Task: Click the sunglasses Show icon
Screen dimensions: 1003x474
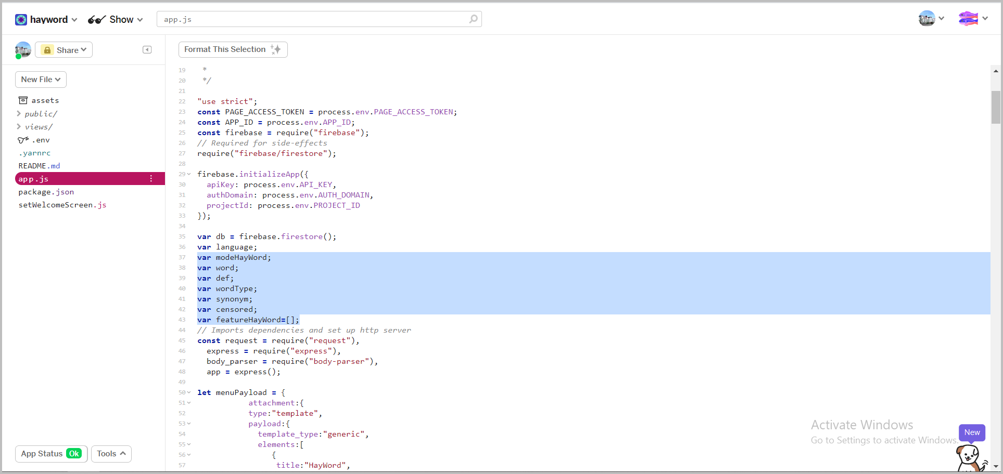Action: tap(97, 20)
